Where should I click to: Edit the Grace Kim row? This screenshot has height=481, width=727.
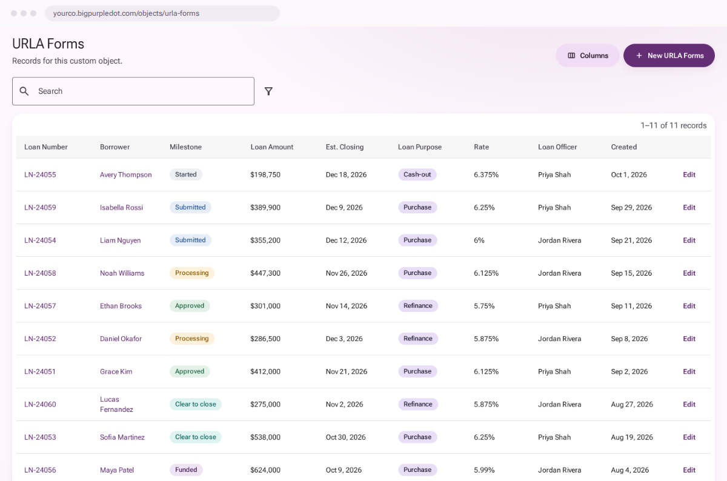(x=689, y=371)
